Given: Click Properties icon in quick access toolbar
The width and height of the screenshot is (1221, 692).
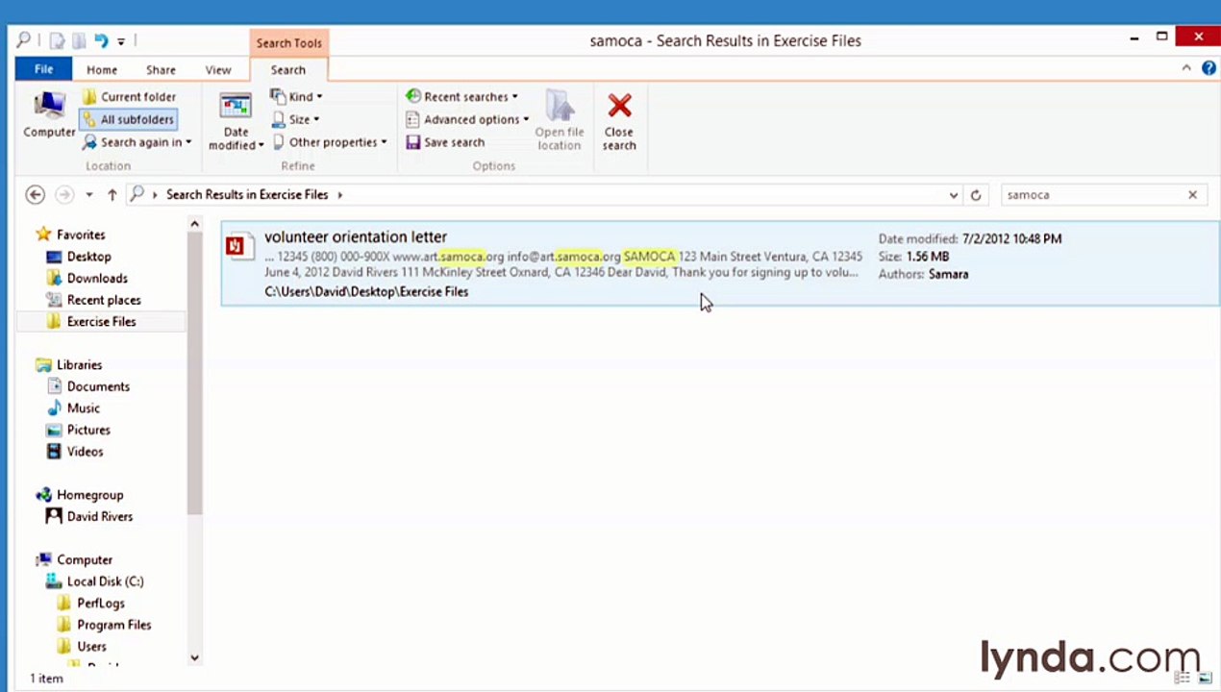Looking at the screenshot, I should tap(57, 40).
